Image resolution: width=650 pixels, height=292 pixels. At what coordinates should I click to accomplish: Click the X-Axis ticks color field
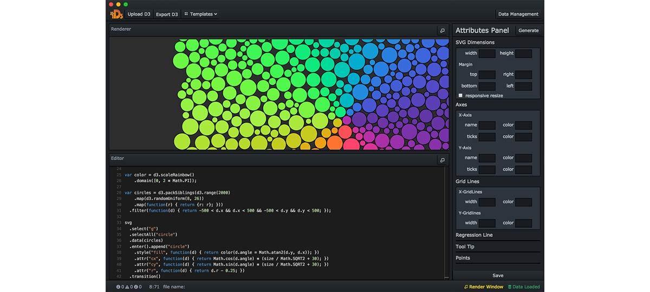coord(524,137)
